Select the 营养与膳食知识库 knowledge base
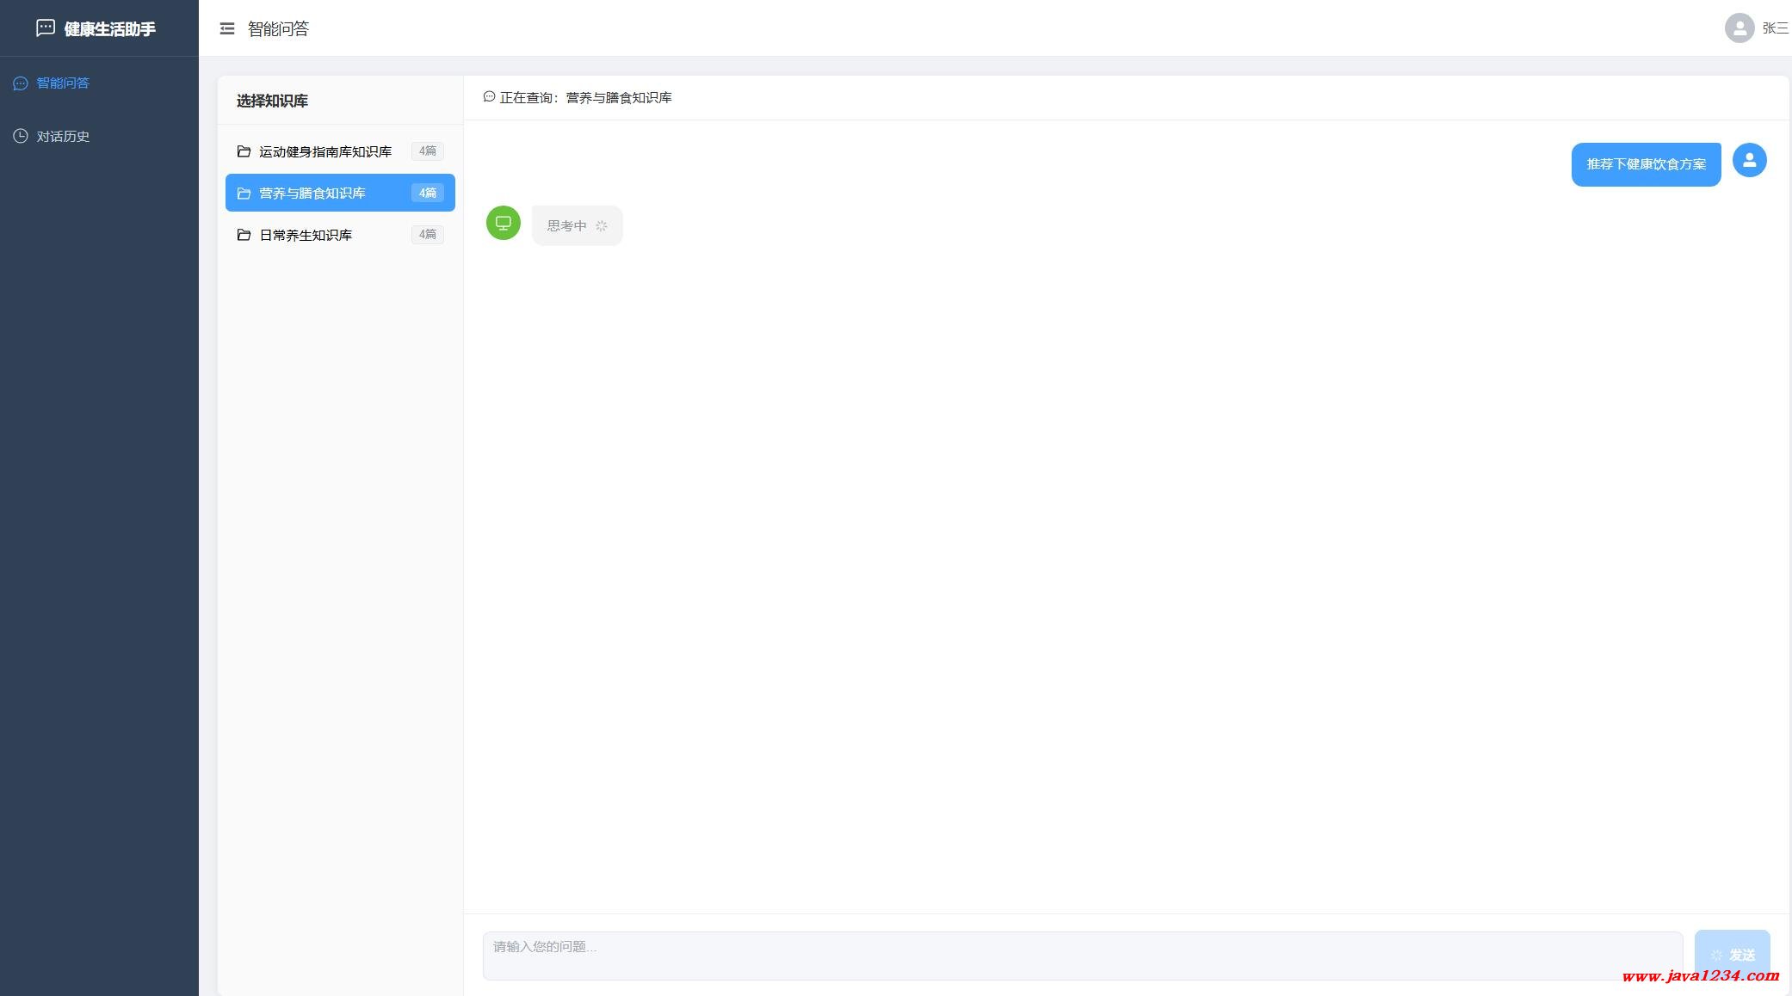The image size is (1792, 996). click(312, 193)
